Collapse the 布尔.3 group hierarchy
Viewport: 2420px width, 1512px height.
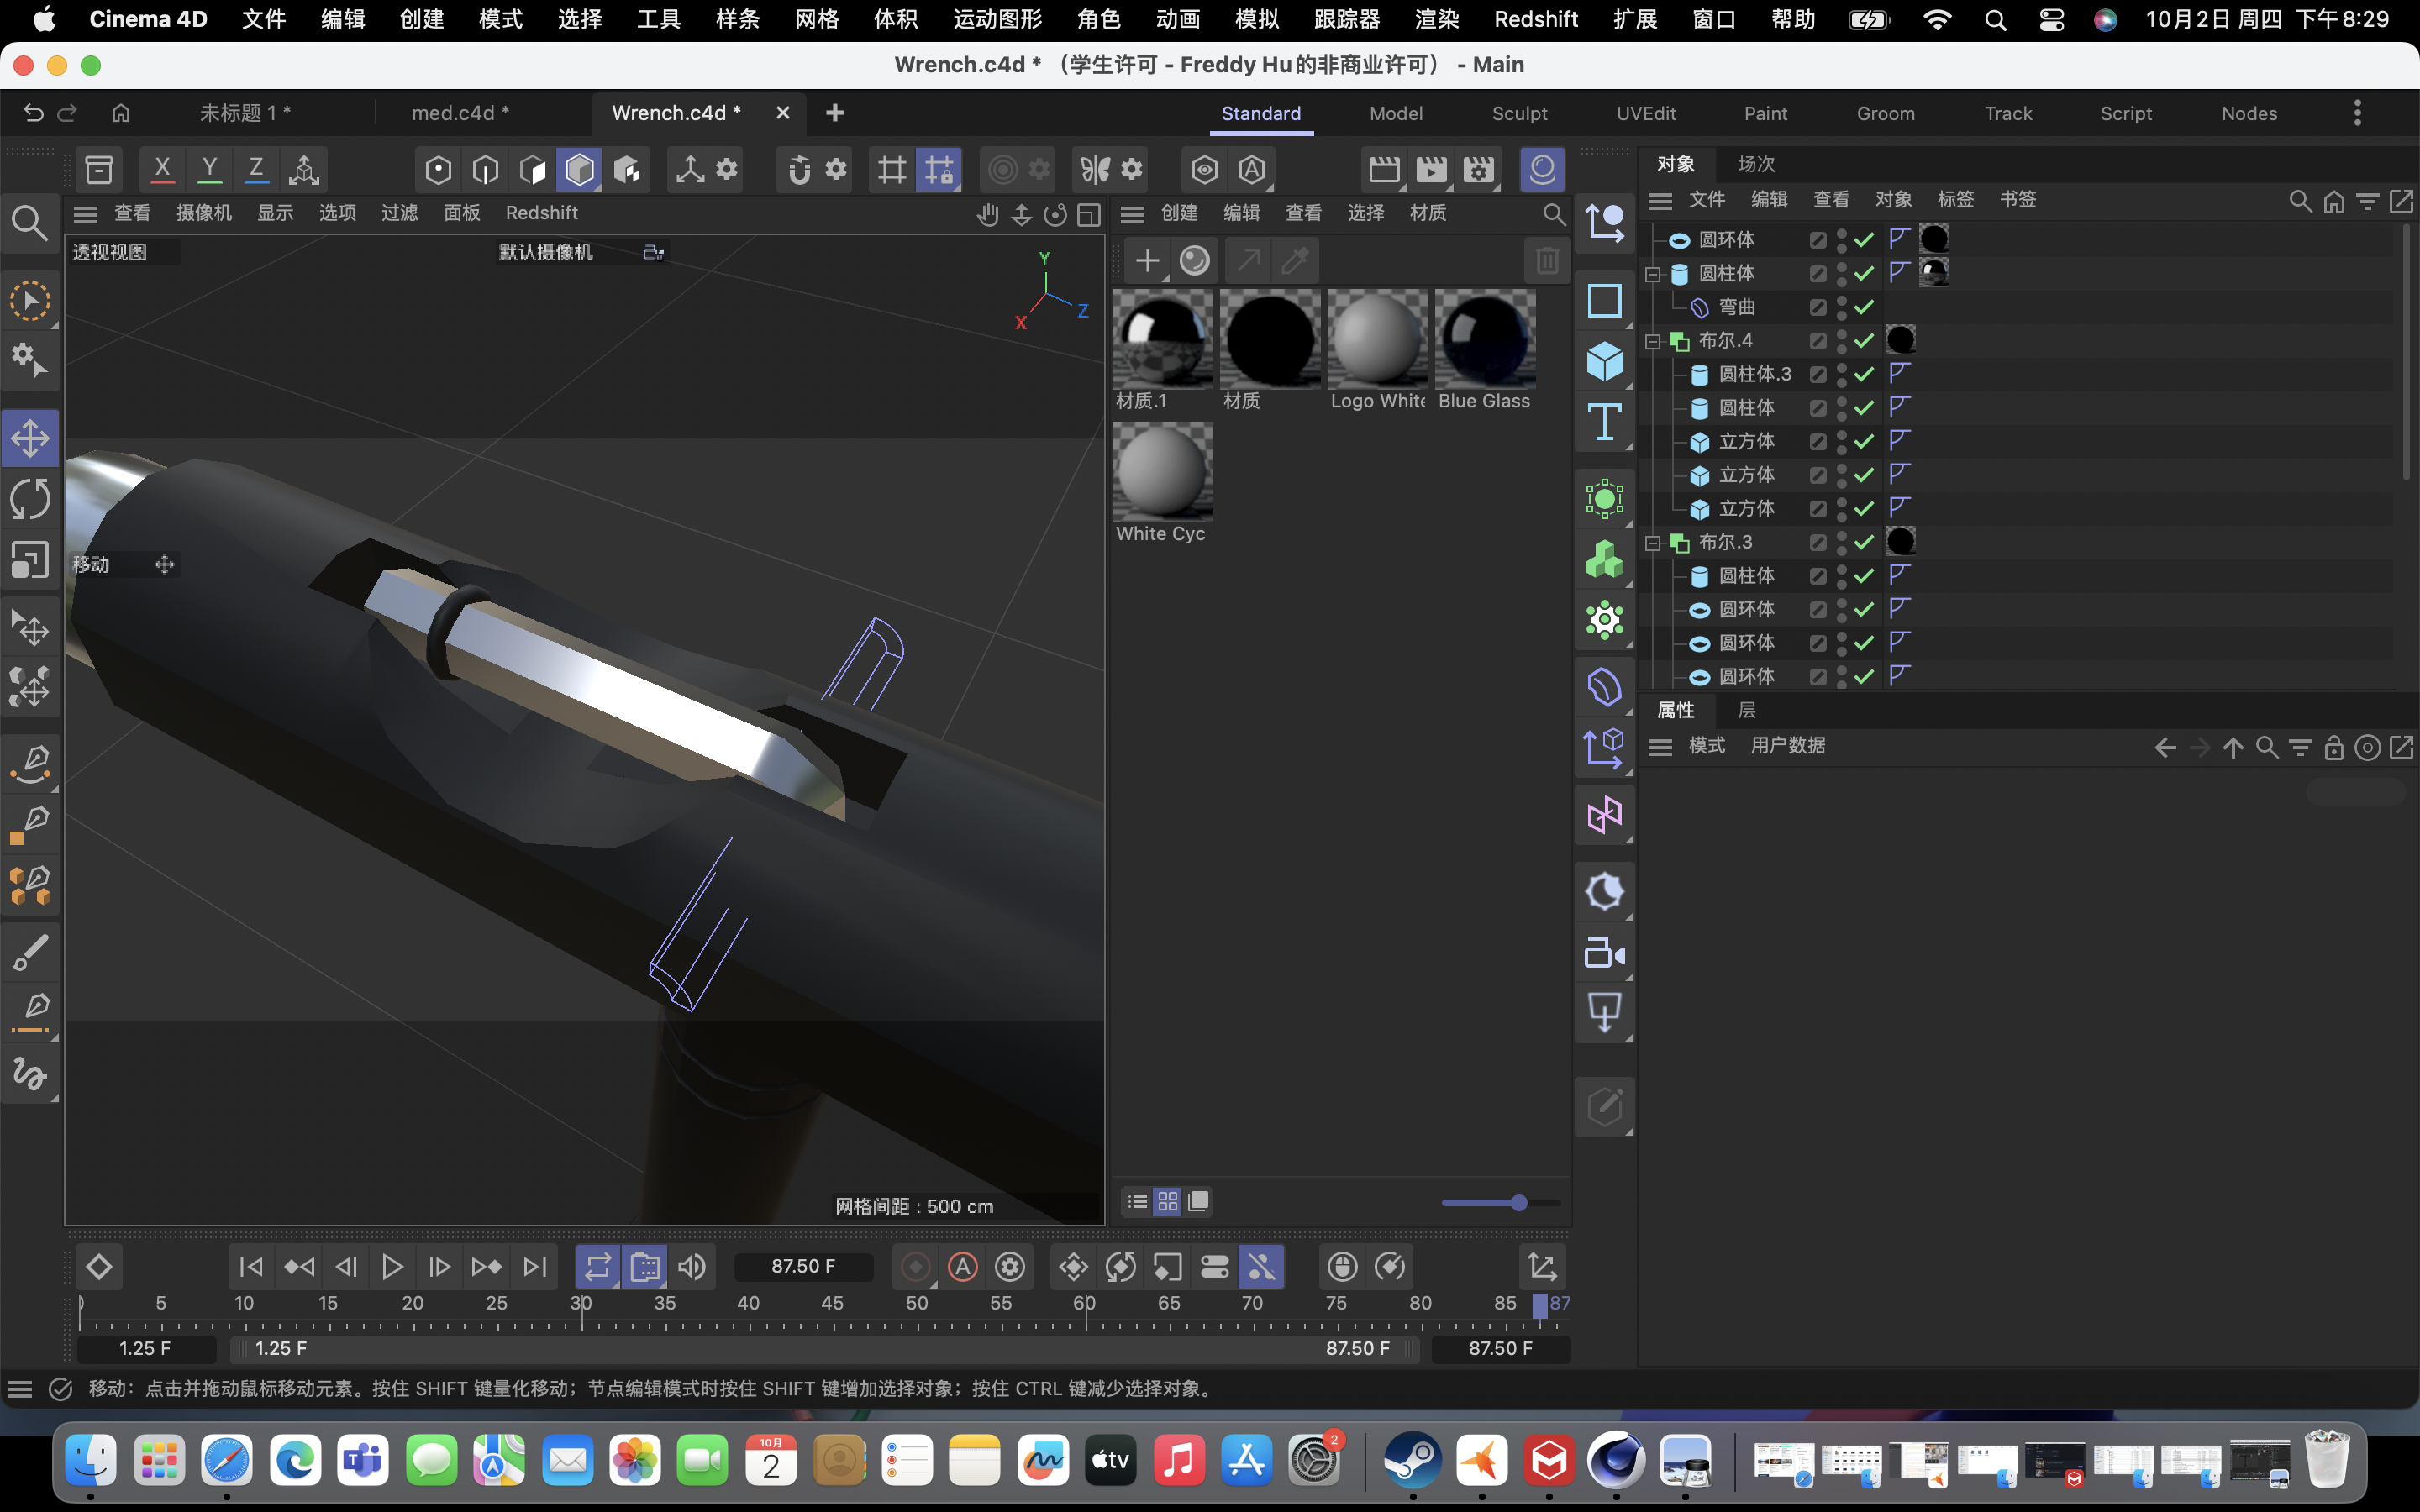click(x=1653, y=541)
